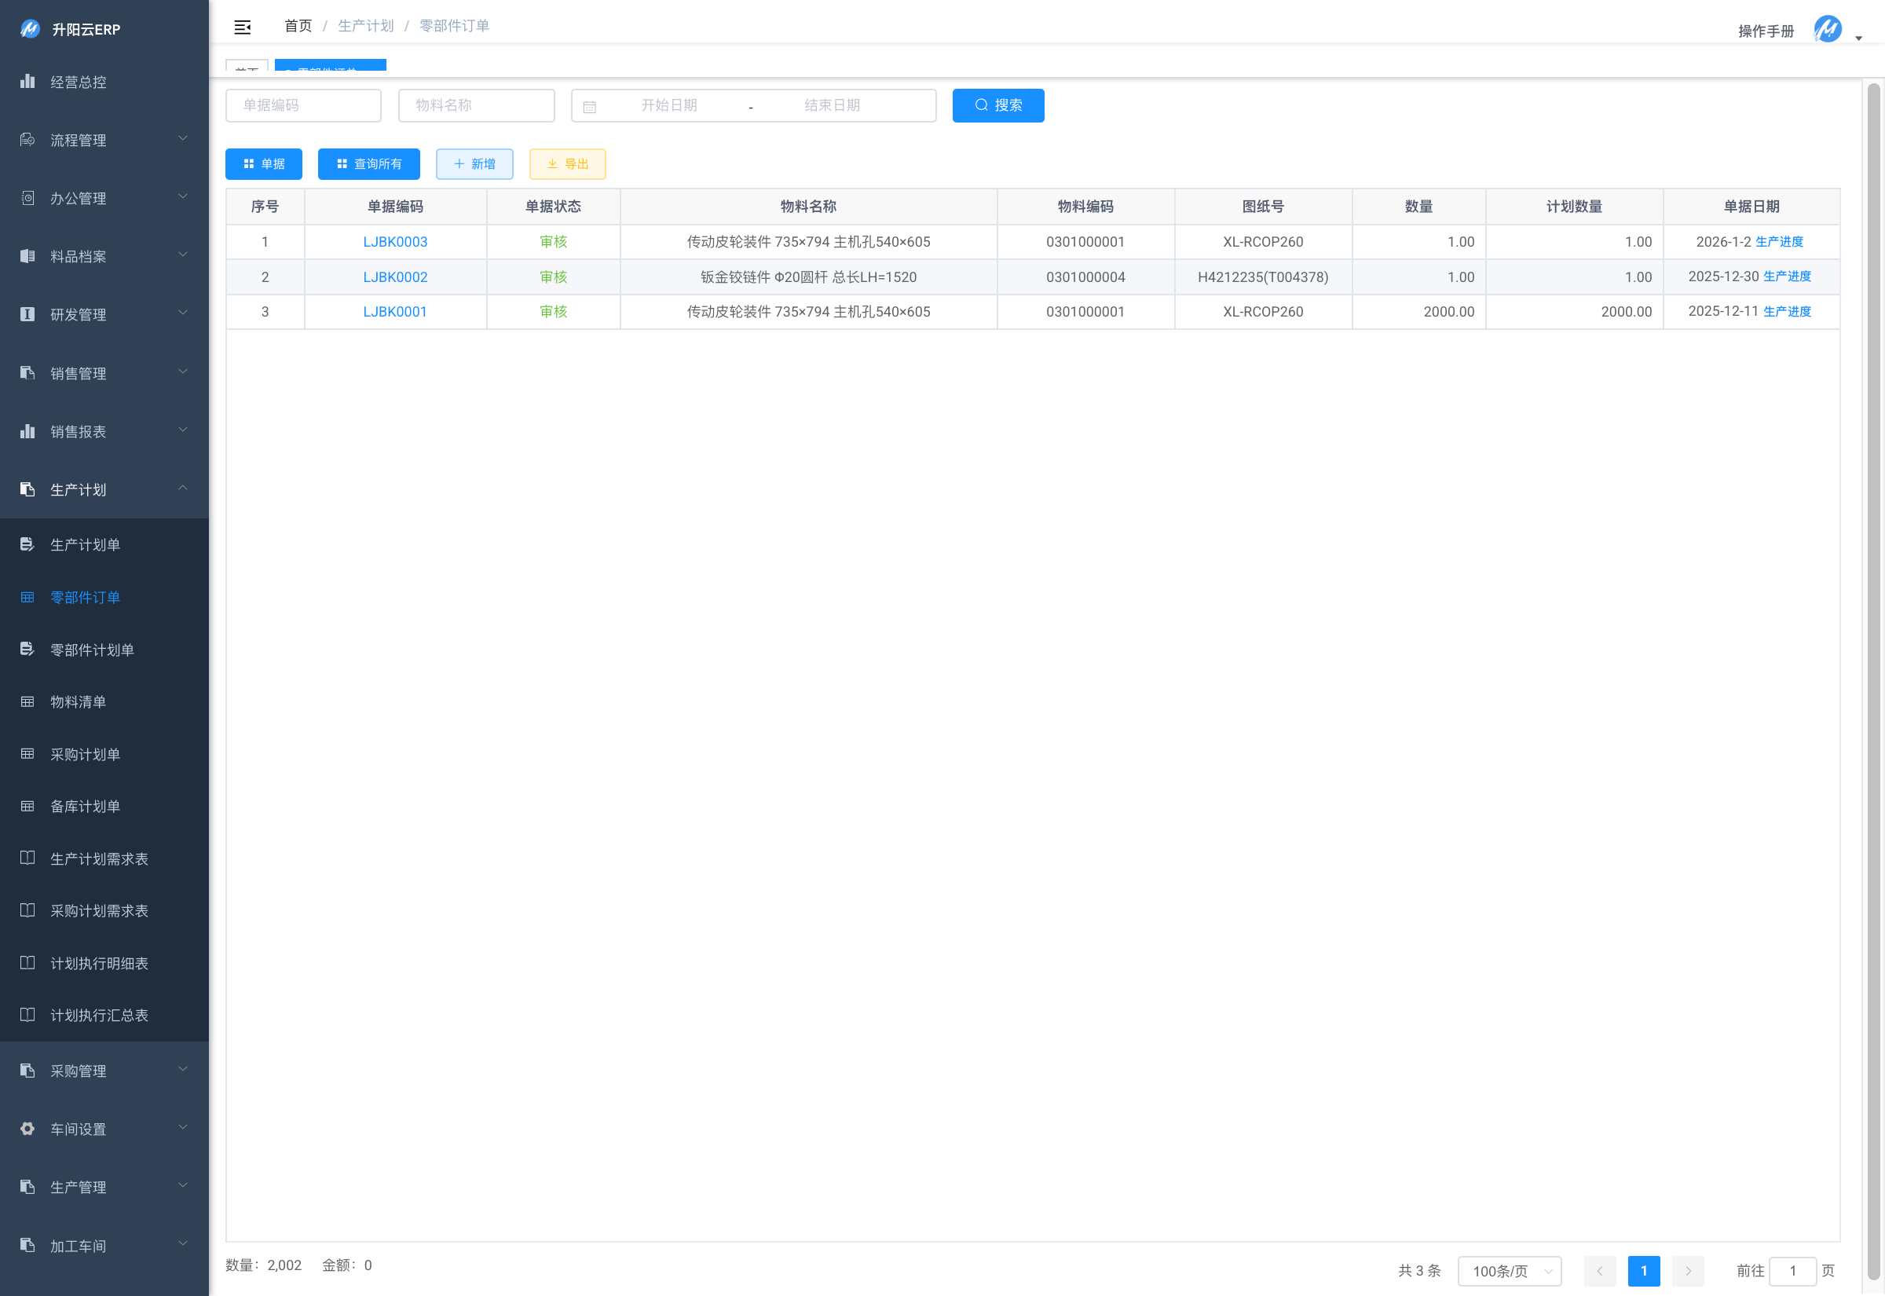The height and width of the screenshot is (1296, 1885).
Task: Click the 车间设置 gear icon
Action: (x=27, y=1129)
